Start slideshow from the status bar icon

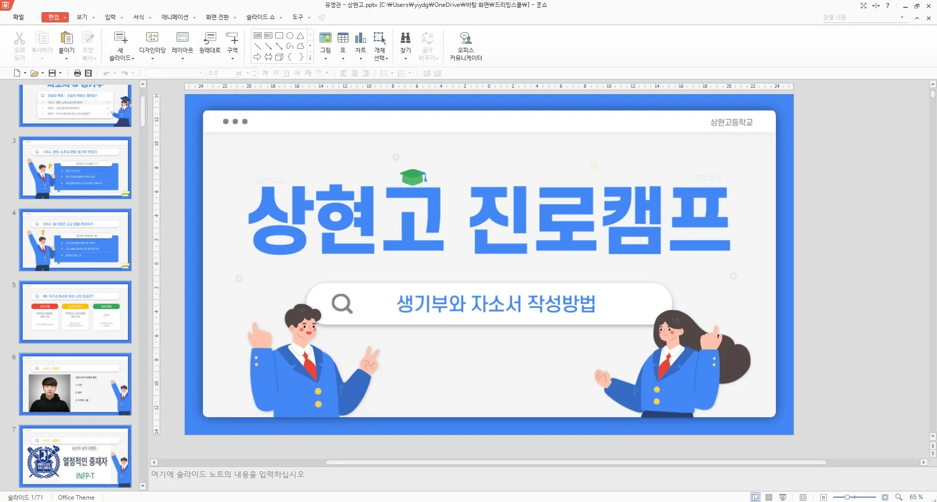click(x=782, y=497)
